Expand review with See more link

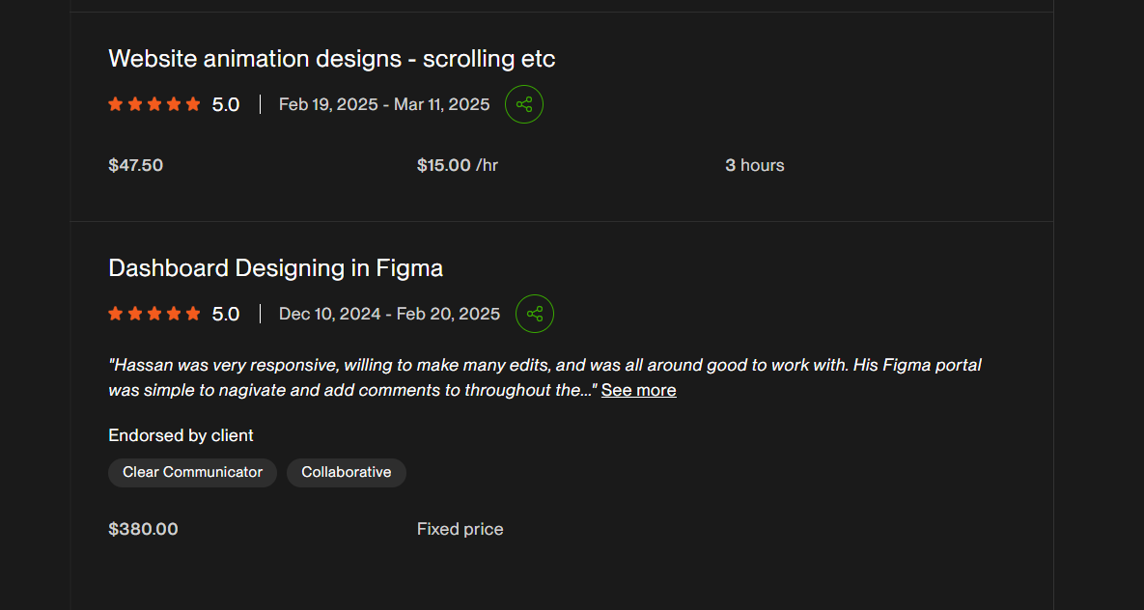coord(638,390)
